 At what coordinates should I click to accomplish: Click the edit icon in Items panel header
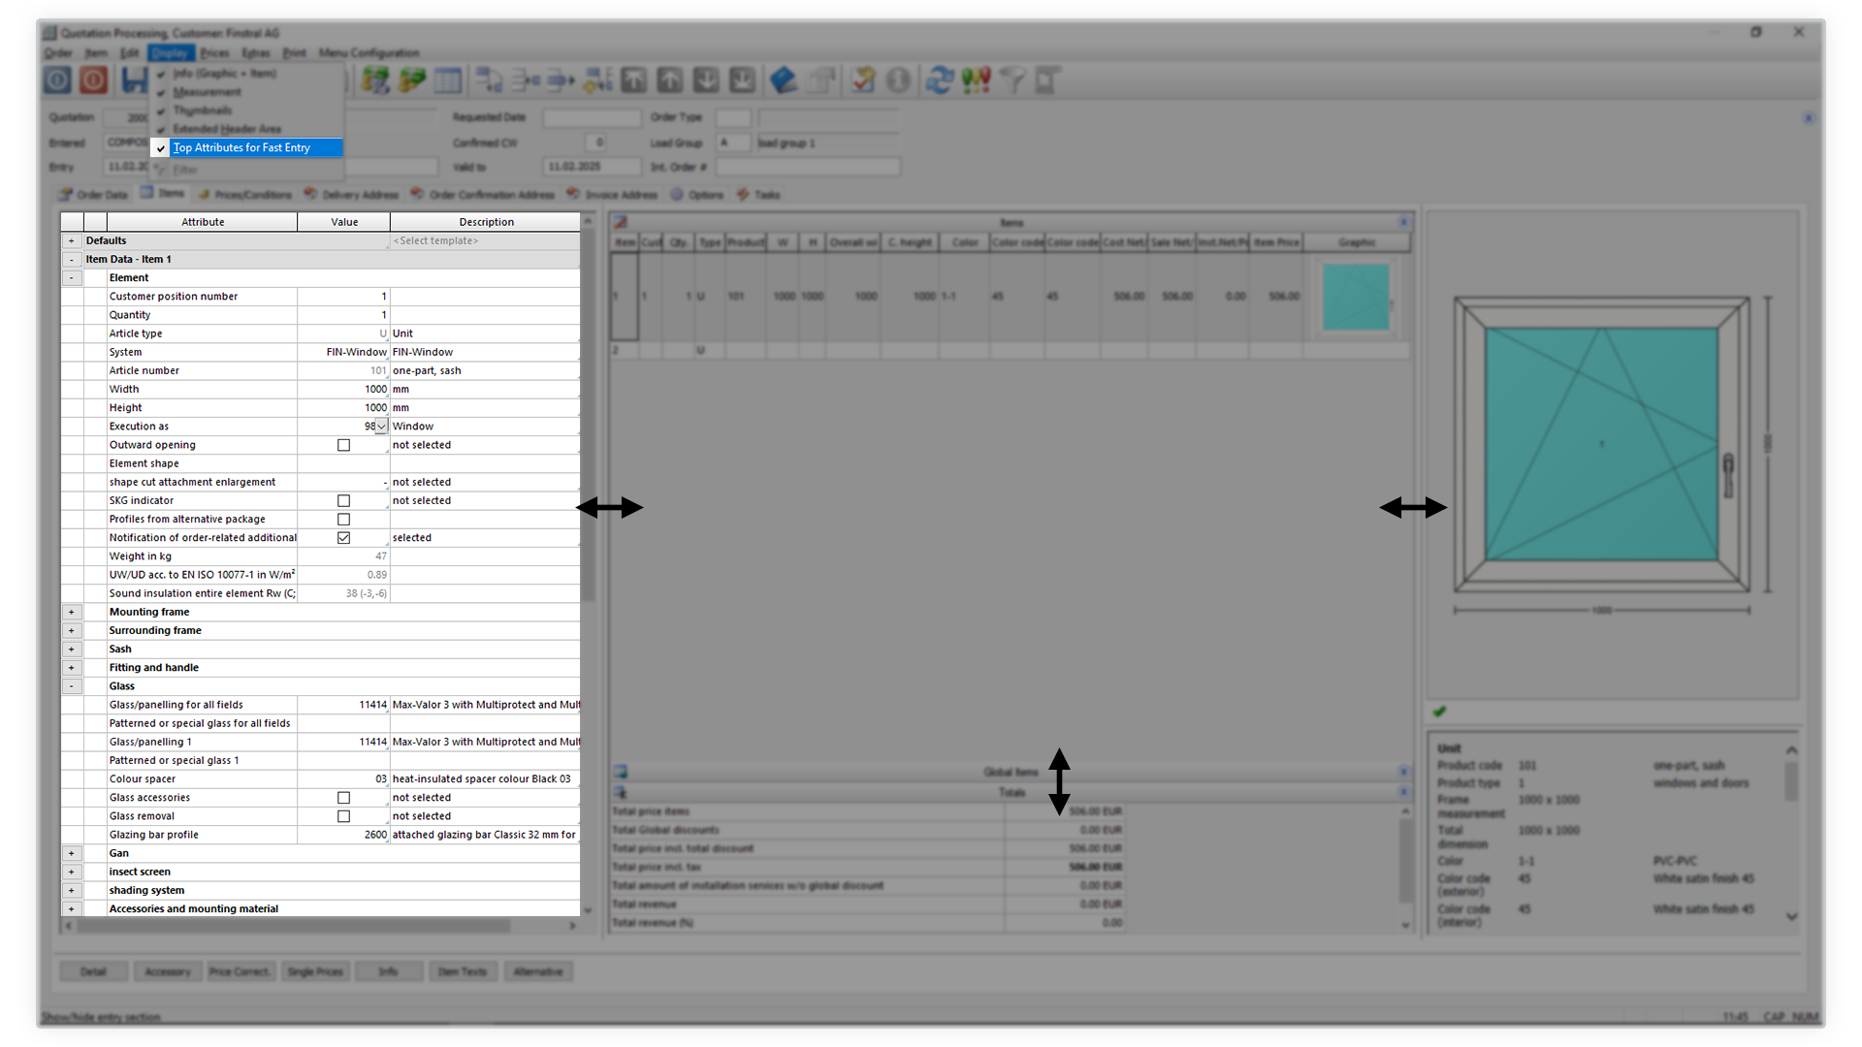pos(621,222)
